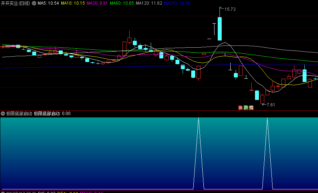This screenshot has width=318, height=193.
Task: Click the red divider above the indicator panel
Action: [159, 110]
